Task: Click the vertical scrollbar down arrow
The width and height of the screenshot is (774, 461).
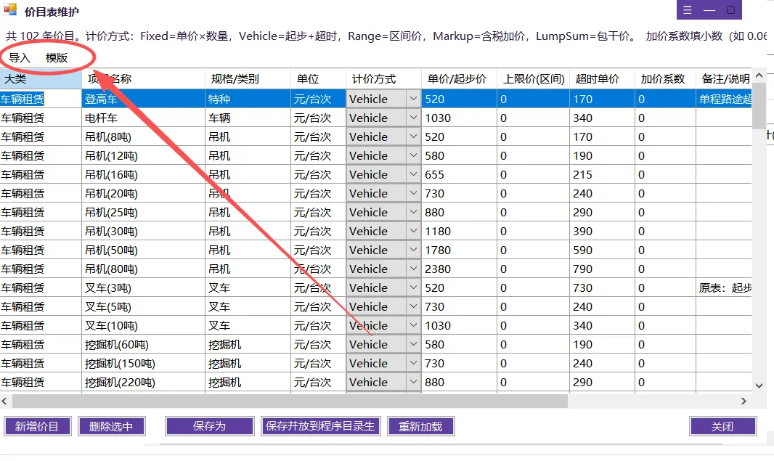Action: [x=759, y=385]
